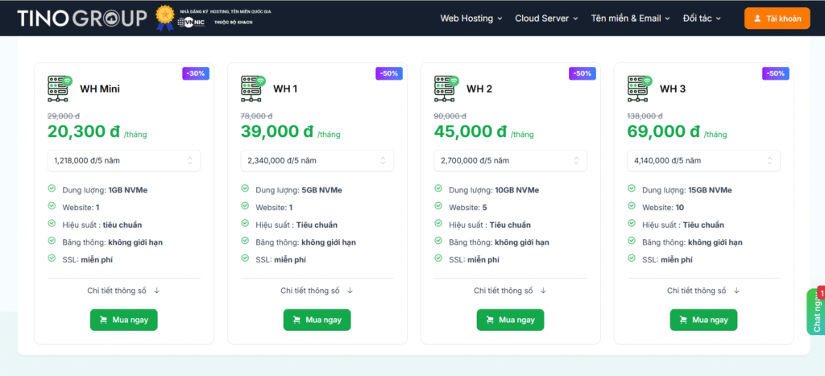
Task: Click 'Mua ngay' for the WH 3 plan
Action: [703, 320]
